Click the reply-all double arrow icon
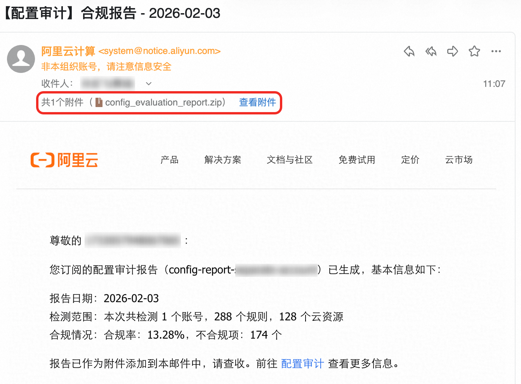Image resolution: width=521 pixels, height=384 pixels. (431, 51)
